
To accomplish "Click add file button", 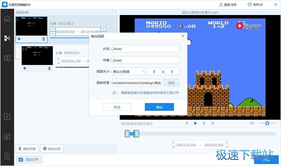I will pos(29,160).
